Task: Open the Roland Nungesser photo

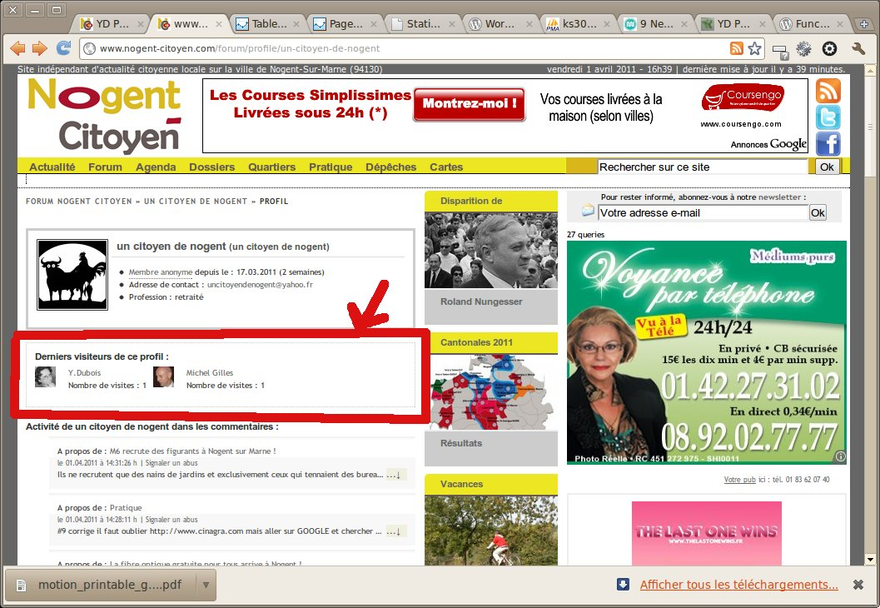Action: point(491,251)
